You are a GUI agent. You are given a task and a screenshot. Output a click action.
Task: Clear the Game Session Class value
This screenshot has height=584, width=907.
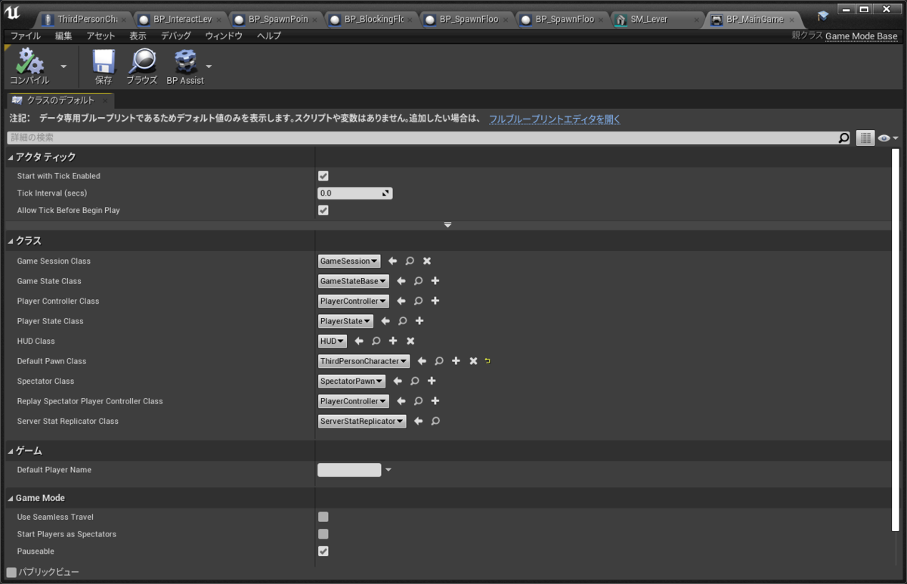[x=427, y=261]
